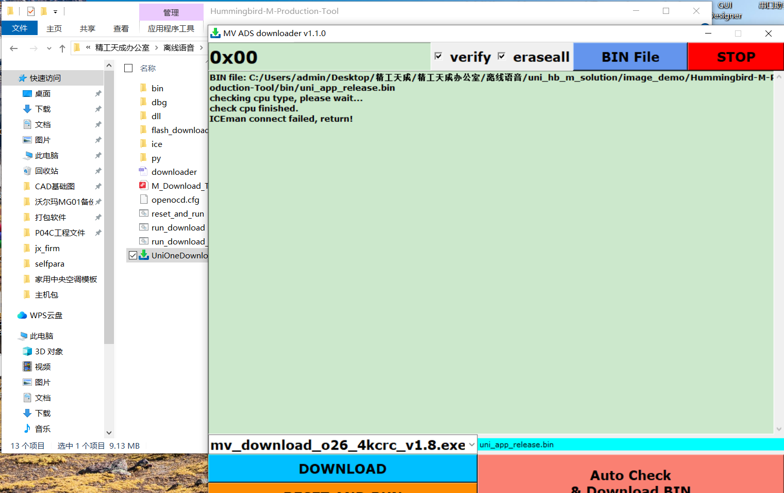
Task: Open the 文件 menu tab
Action: tap(20, 28)
